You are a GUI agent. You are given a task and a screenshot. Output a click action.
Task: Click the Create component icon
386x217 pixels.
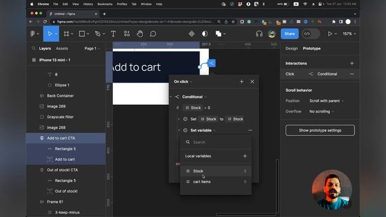tap(192, 34)
